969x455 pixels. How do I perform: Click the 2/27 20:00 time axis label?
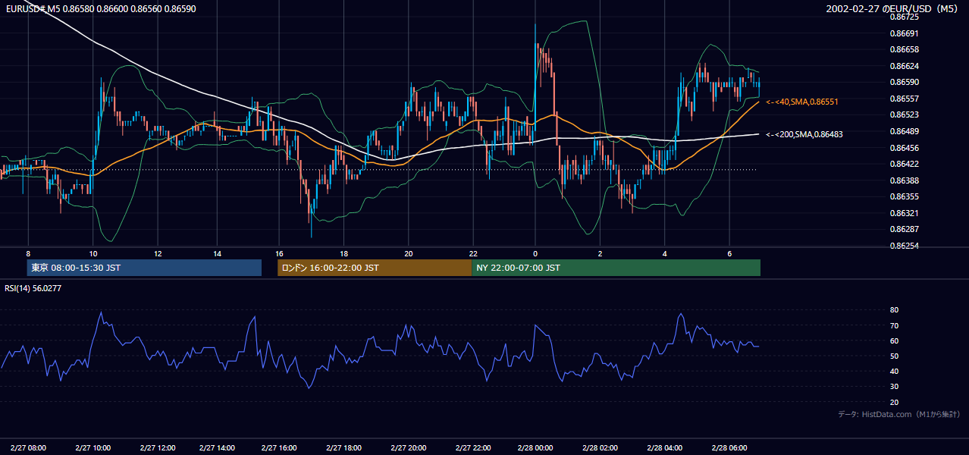tap(409, 448)
